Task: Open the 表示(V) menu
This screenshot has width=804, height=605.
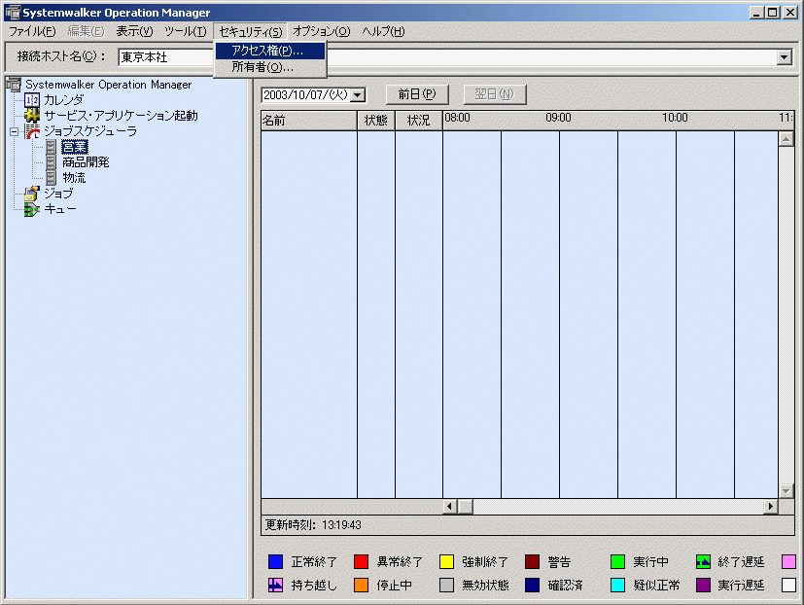Action: 134,31
